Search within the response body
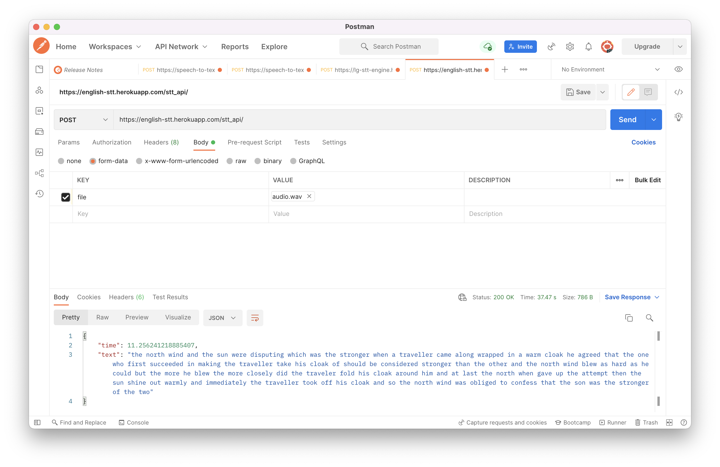The width and height of the screenshot is (720, 467). click(x=649, y=318)
